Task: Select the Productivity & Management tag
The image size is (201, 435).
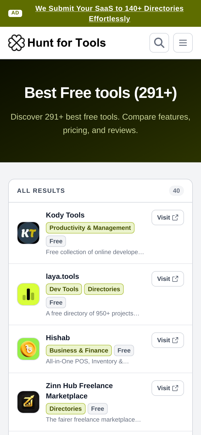Action: point(90,228)
